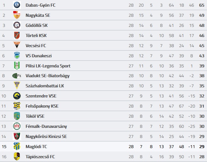Click the Tököl VSE green crest
Screen dimensions: 207x162
[x=17, y=116]
